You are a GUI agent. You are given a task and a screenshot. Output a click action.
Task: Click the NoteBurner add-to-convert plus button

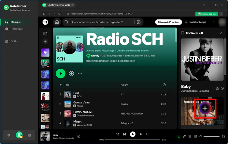(x=205, y=108)
